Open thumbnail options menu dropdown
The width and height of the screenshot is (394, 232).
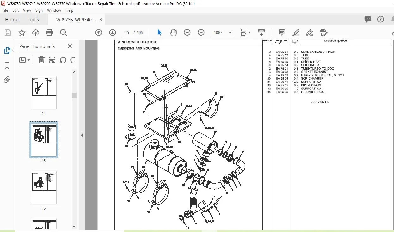[24, 60]
